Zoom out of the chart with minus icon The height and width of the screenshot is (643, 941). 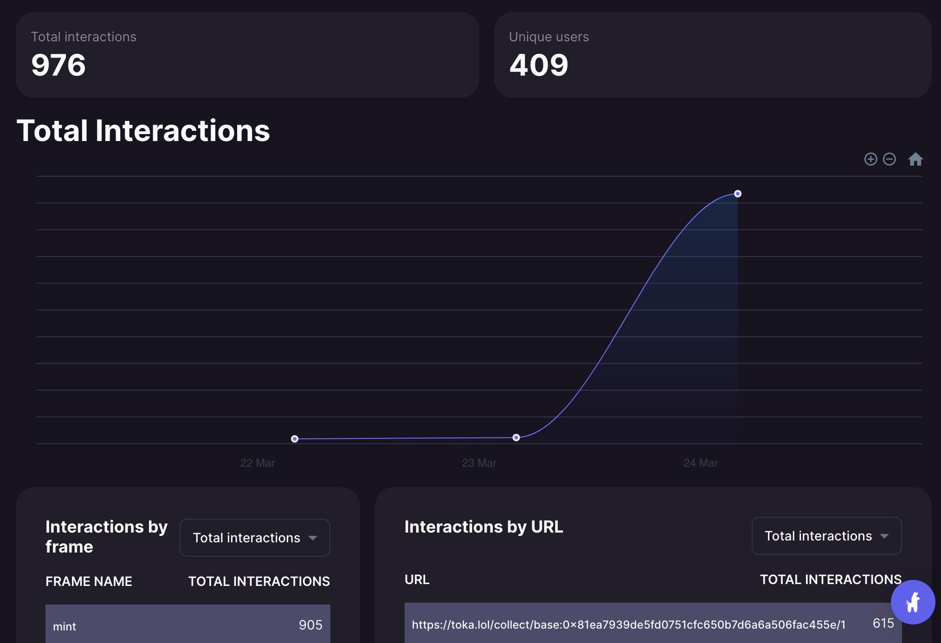(889, 159)
